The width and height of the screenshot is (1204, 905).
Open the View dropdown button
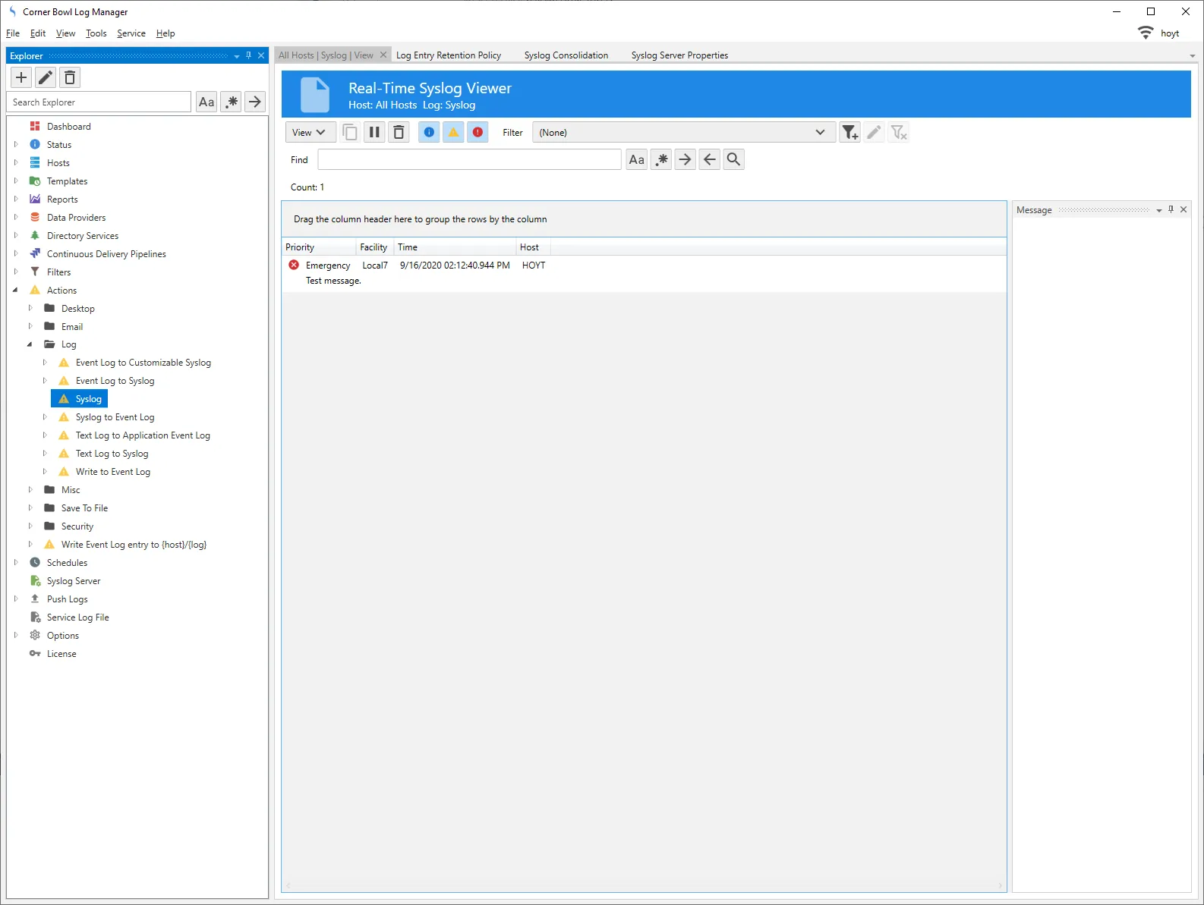[x=308, y=133]
